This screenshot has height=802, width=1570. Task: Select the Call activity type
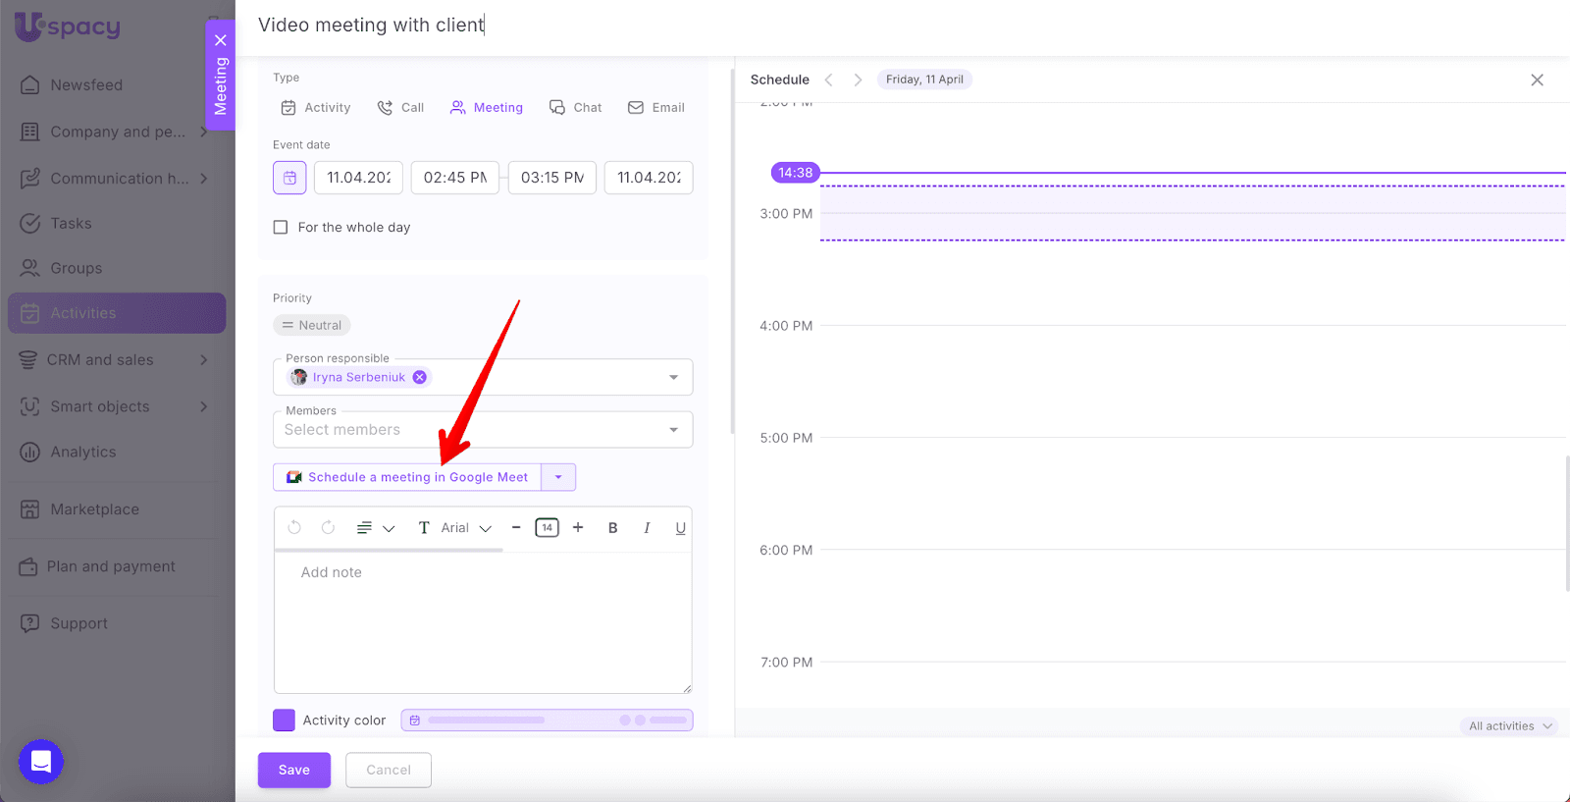click(400, 108)
